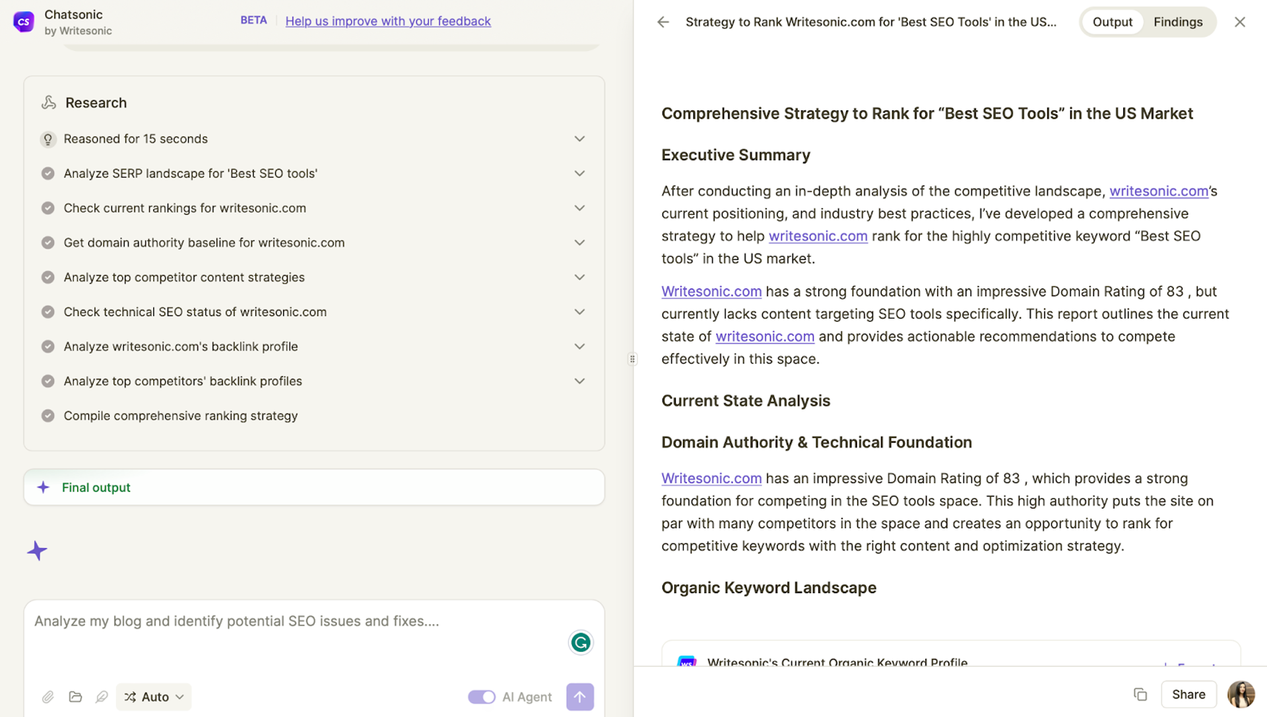Open the folder icon in prompt toolbar
The width and height of the screenshot is (1267, 717).
click(x=75, y=697)
